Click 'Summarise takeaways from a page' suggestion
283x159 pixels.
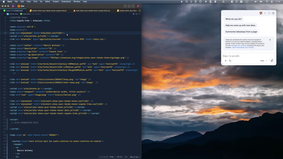click(x=241, y=32)
